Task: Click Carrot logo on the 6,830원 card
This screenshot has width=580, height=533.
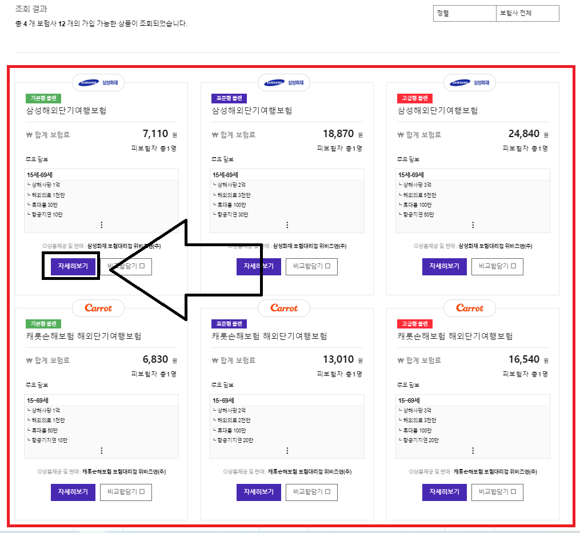Action: [x=98, y=308]
